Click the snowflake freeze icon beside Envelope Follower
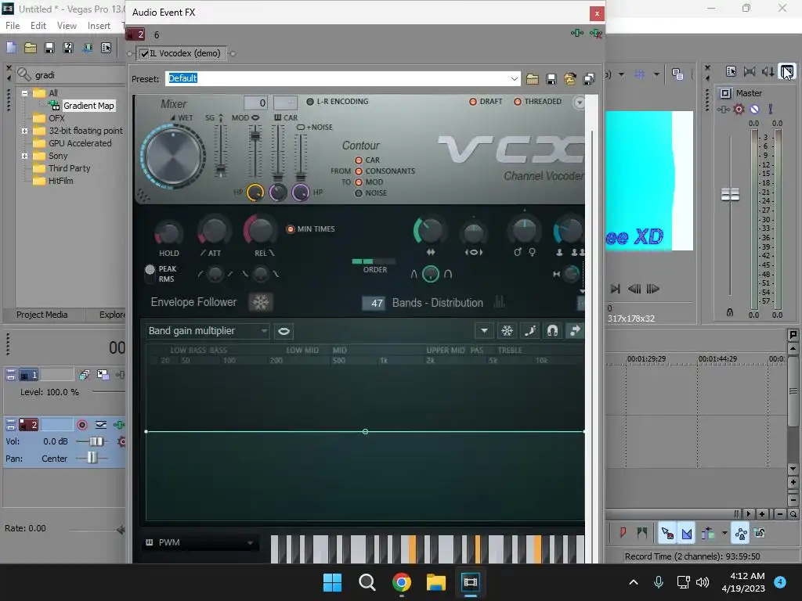 coord(260,303)
